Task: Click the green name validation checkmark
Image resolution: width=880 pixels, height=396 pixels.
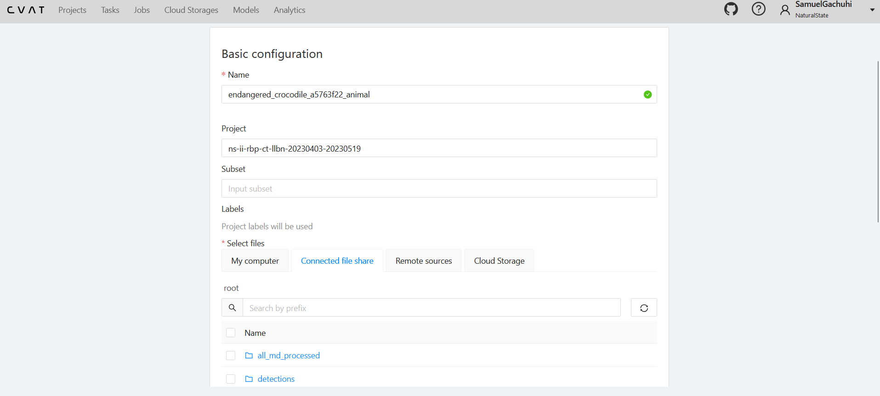Action: (x=647, y=94)
